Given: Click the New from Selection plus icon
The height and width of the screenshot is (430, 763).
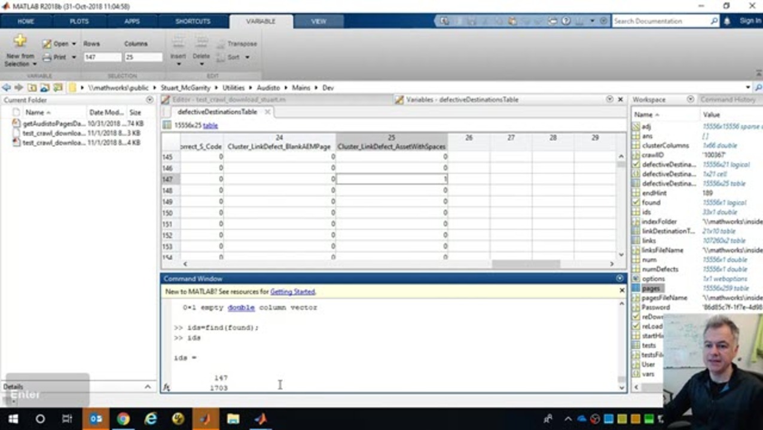Looking at the screenshot, I should pyautogui.click(x=20, y=41).
